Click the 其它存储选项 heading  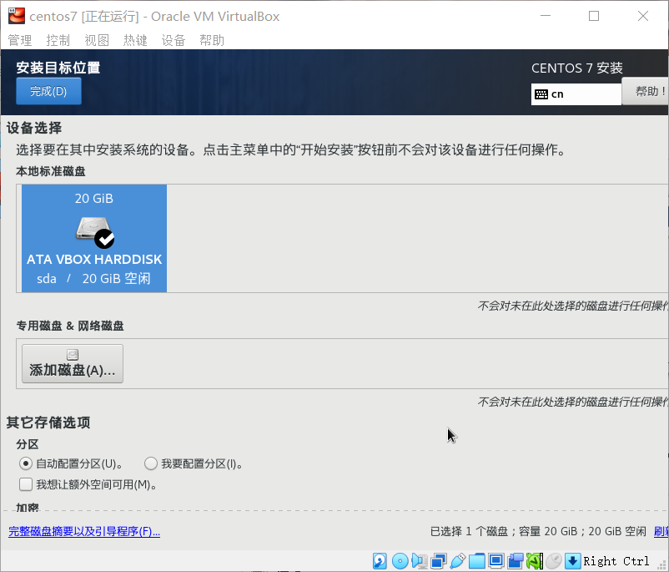[x=48, y=423]
